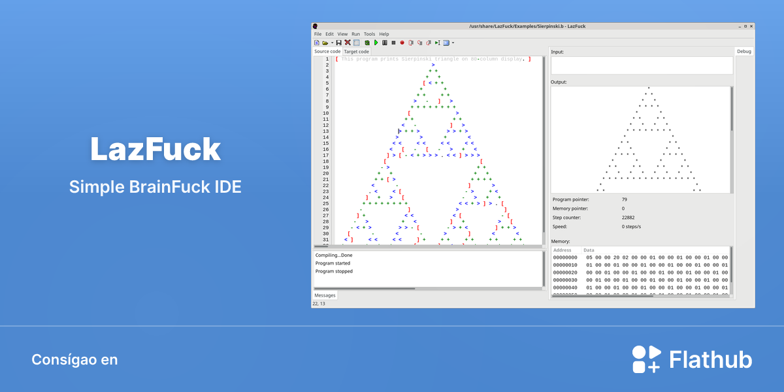The image size is (784, 392).
Task: Click the Step counter value 22882
Action: coord(629,218)
